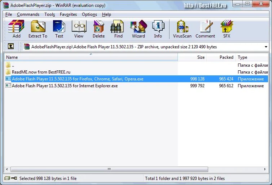
Task: Click the WinRAR title bar icon
Action: (x=6, y=5)
